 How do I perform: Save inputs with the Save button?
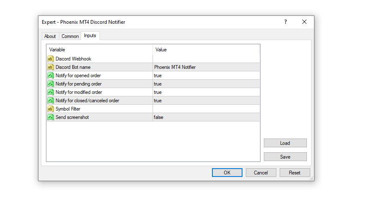285,156
